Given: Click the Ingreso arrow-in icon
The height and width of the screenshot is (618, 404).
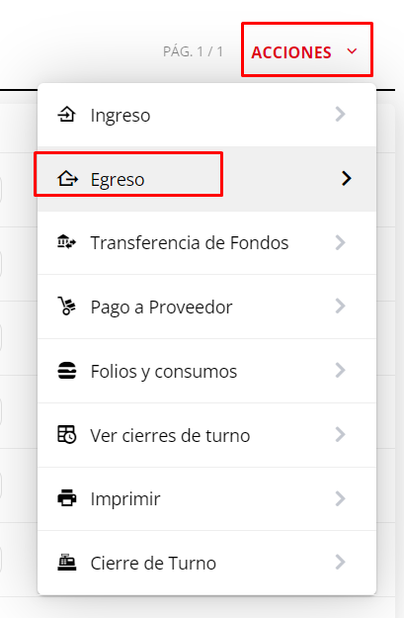Looking at the screenshot, I should click(x=67, y=115).
